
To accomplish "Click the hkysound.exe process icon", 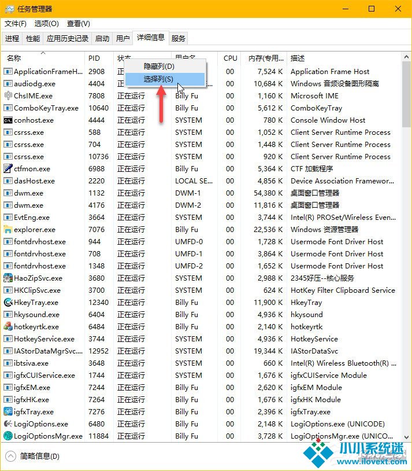I will (x=8, y=315).
